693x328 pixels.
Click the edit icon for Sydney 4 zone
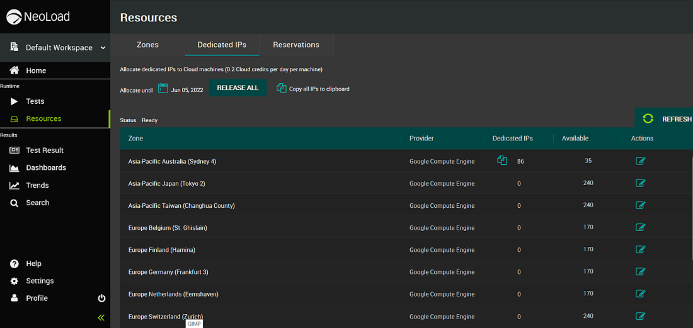pos(640,161)
